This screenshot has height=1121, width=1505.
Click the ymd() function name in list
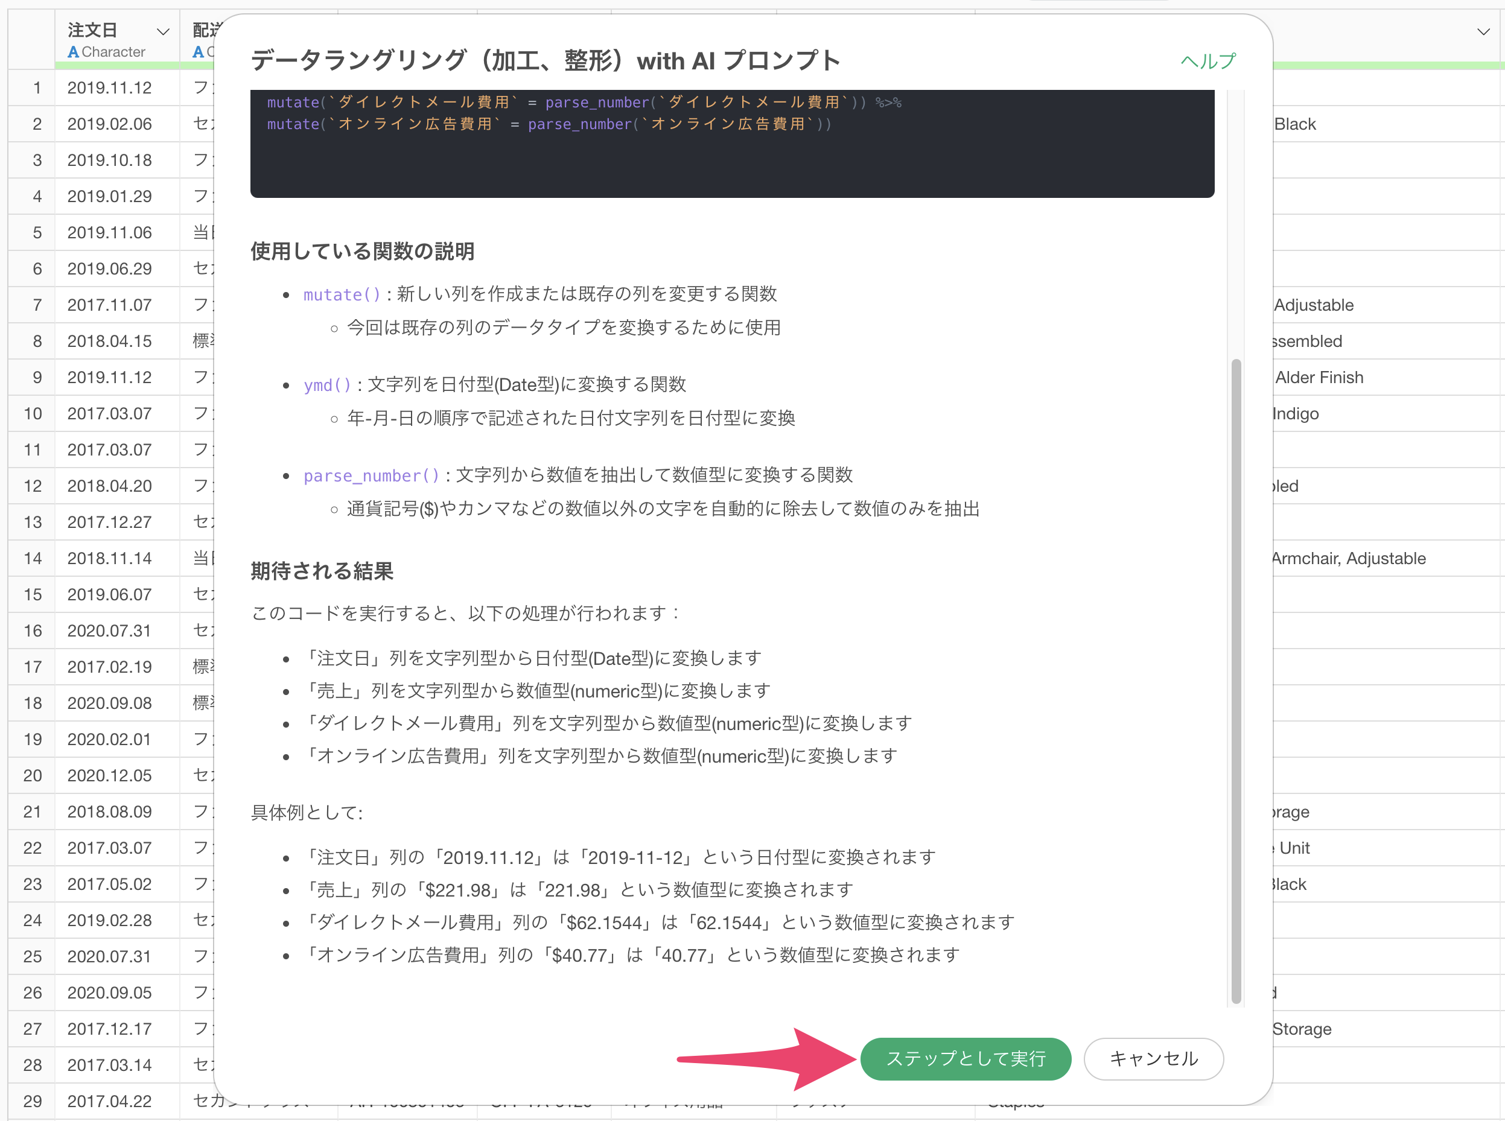coord(327,386)
